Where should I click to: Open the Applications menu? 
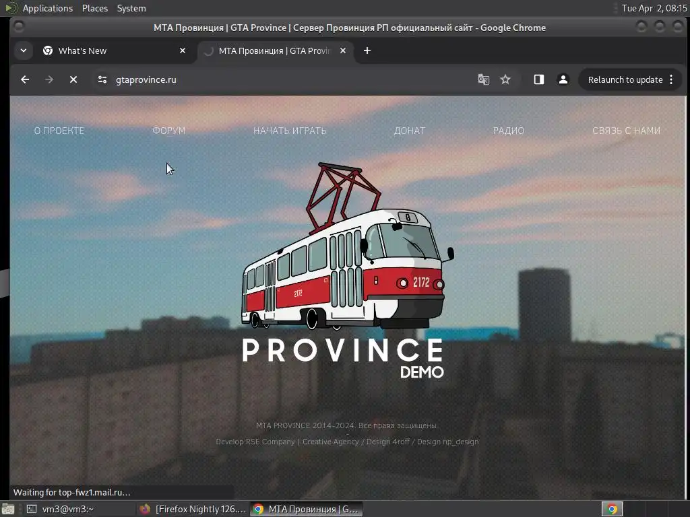coord(48,8)
